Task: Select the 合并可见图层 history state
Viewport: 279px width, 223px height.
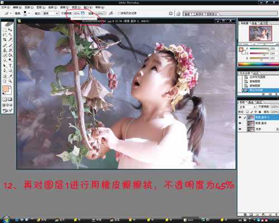Action: point(257,77)
